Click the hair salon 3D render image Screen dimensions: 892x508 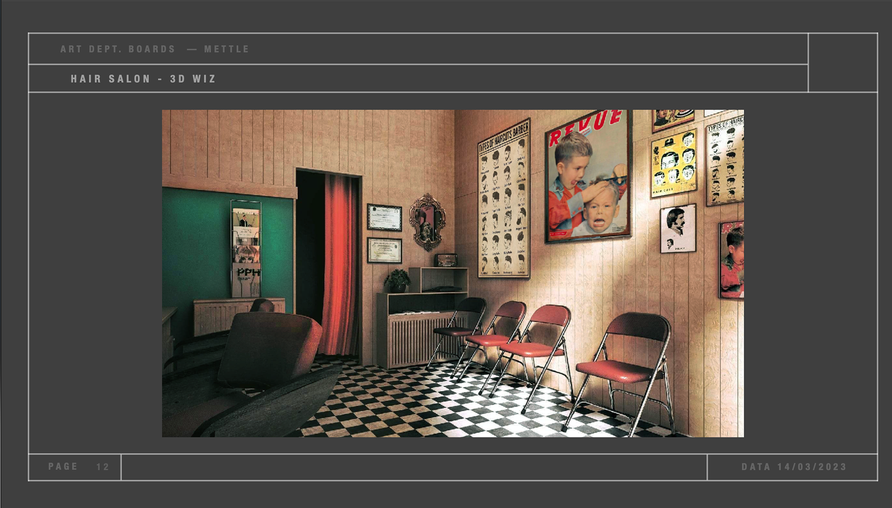(453, 273)
